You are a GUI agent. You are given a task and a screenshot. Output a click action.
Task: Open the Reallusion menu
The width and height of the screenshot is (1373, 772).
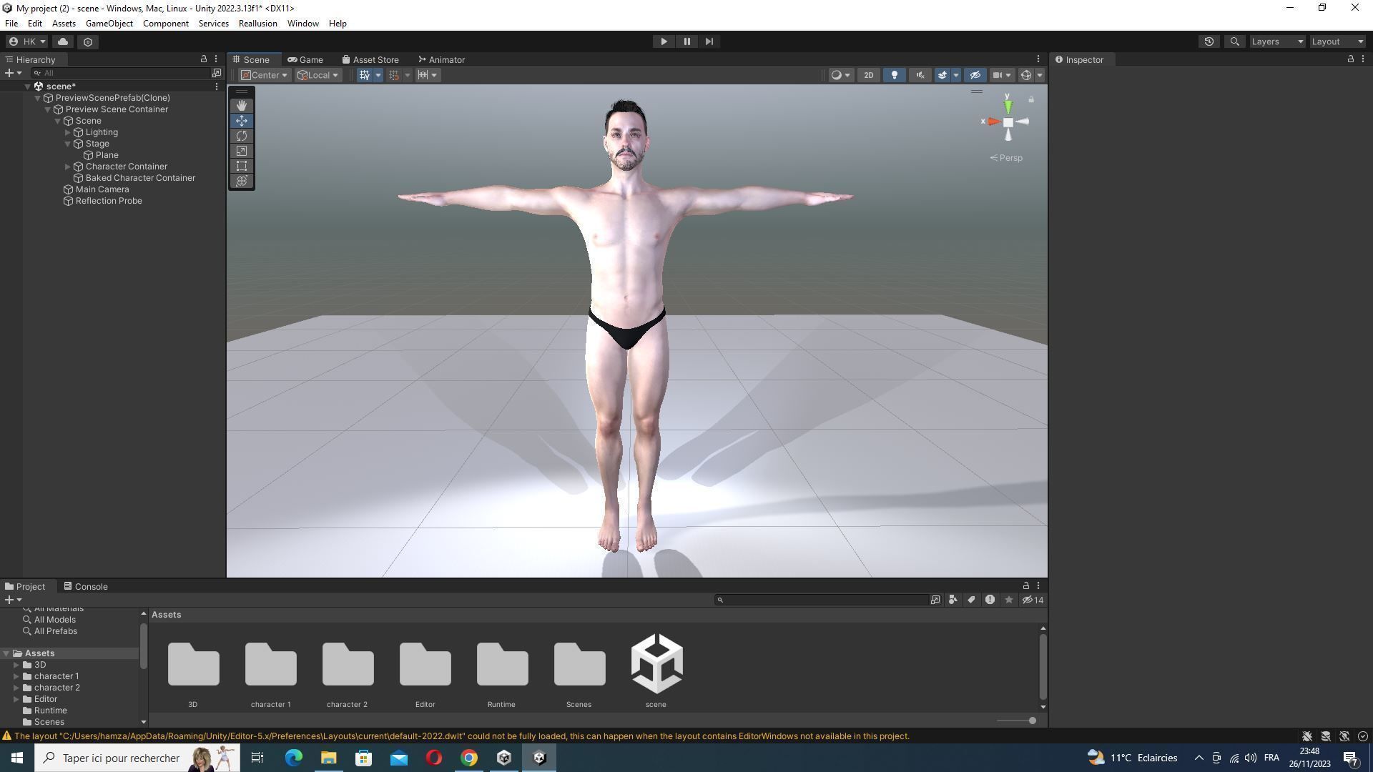(x=257, y=24)
